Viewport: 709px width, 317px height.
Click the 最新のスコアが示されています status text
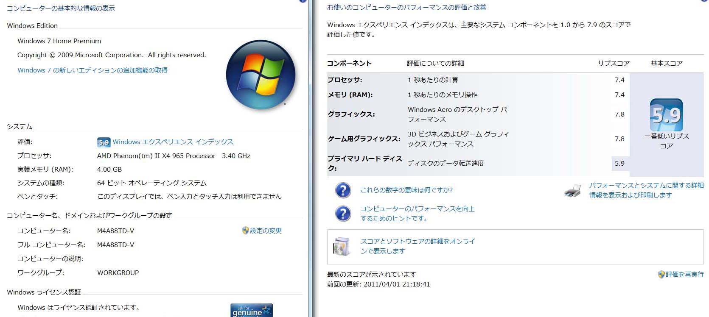coord(372,275)
